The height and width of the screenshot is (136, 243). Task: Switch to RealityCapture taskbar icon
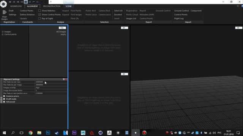(136, 133)
